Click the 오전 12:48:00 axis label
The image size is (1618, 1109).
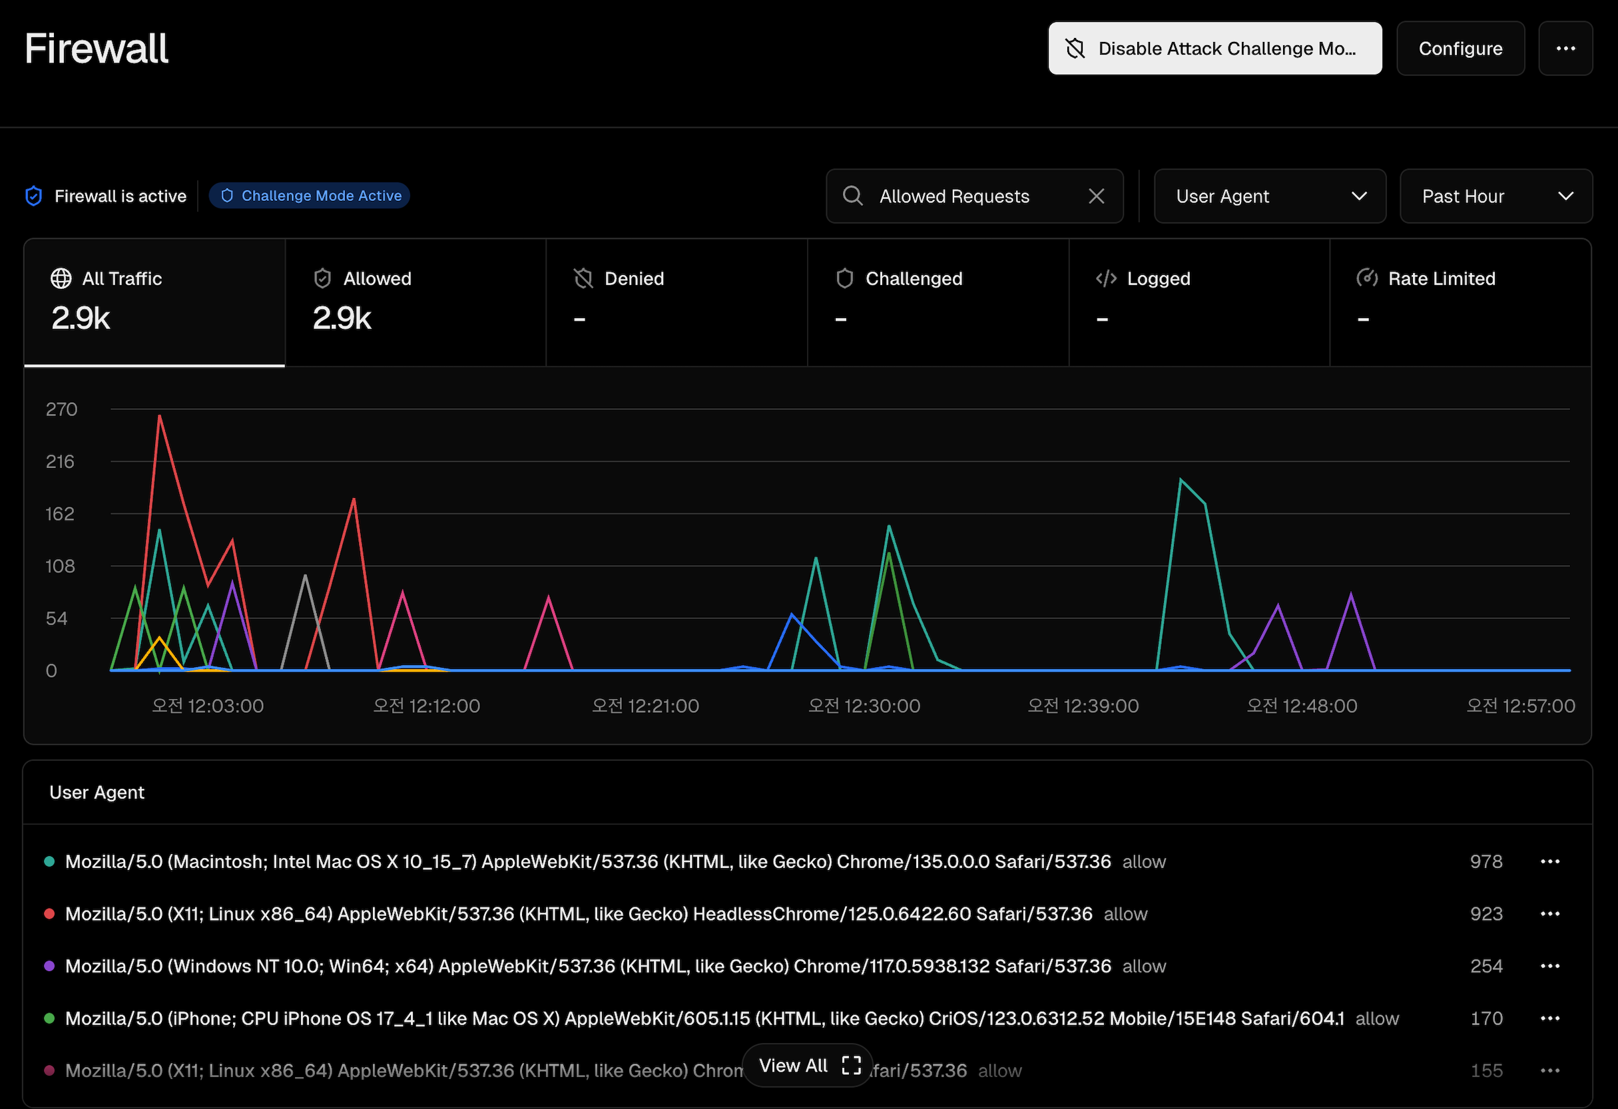pos(1302,706)
